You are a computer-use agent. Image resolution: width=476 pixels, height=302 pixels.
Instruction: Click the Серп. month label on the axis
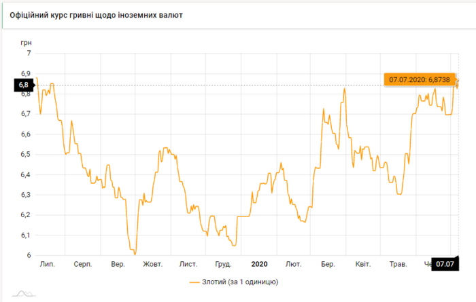(x=83, y=264)
